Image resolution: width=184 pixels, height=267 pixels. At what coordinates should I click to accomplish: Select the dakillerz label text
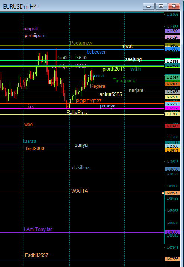[x=81, y=168]
